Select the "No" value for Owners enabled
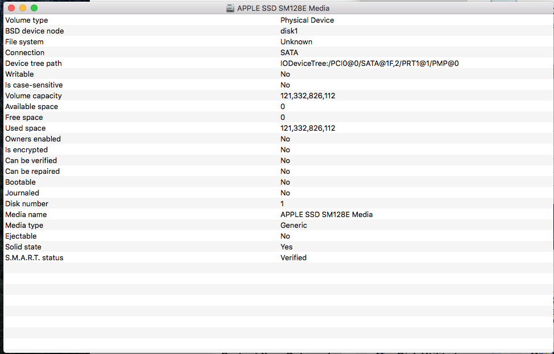Screen dimensions: 554x354 (x=285, y=139)
